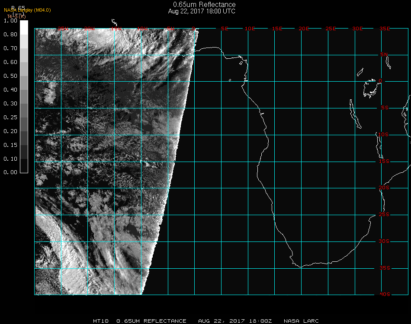Click the 'Aug 22, 2017 18:00 UTC' date text
The height and width of the screenshot is (324, 411).
202,11
